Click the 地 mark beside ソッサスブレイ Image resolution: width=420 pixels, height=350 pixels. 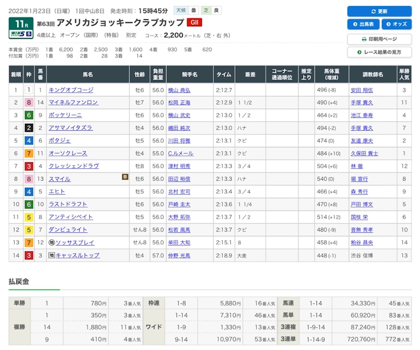(x=51, y=242)
